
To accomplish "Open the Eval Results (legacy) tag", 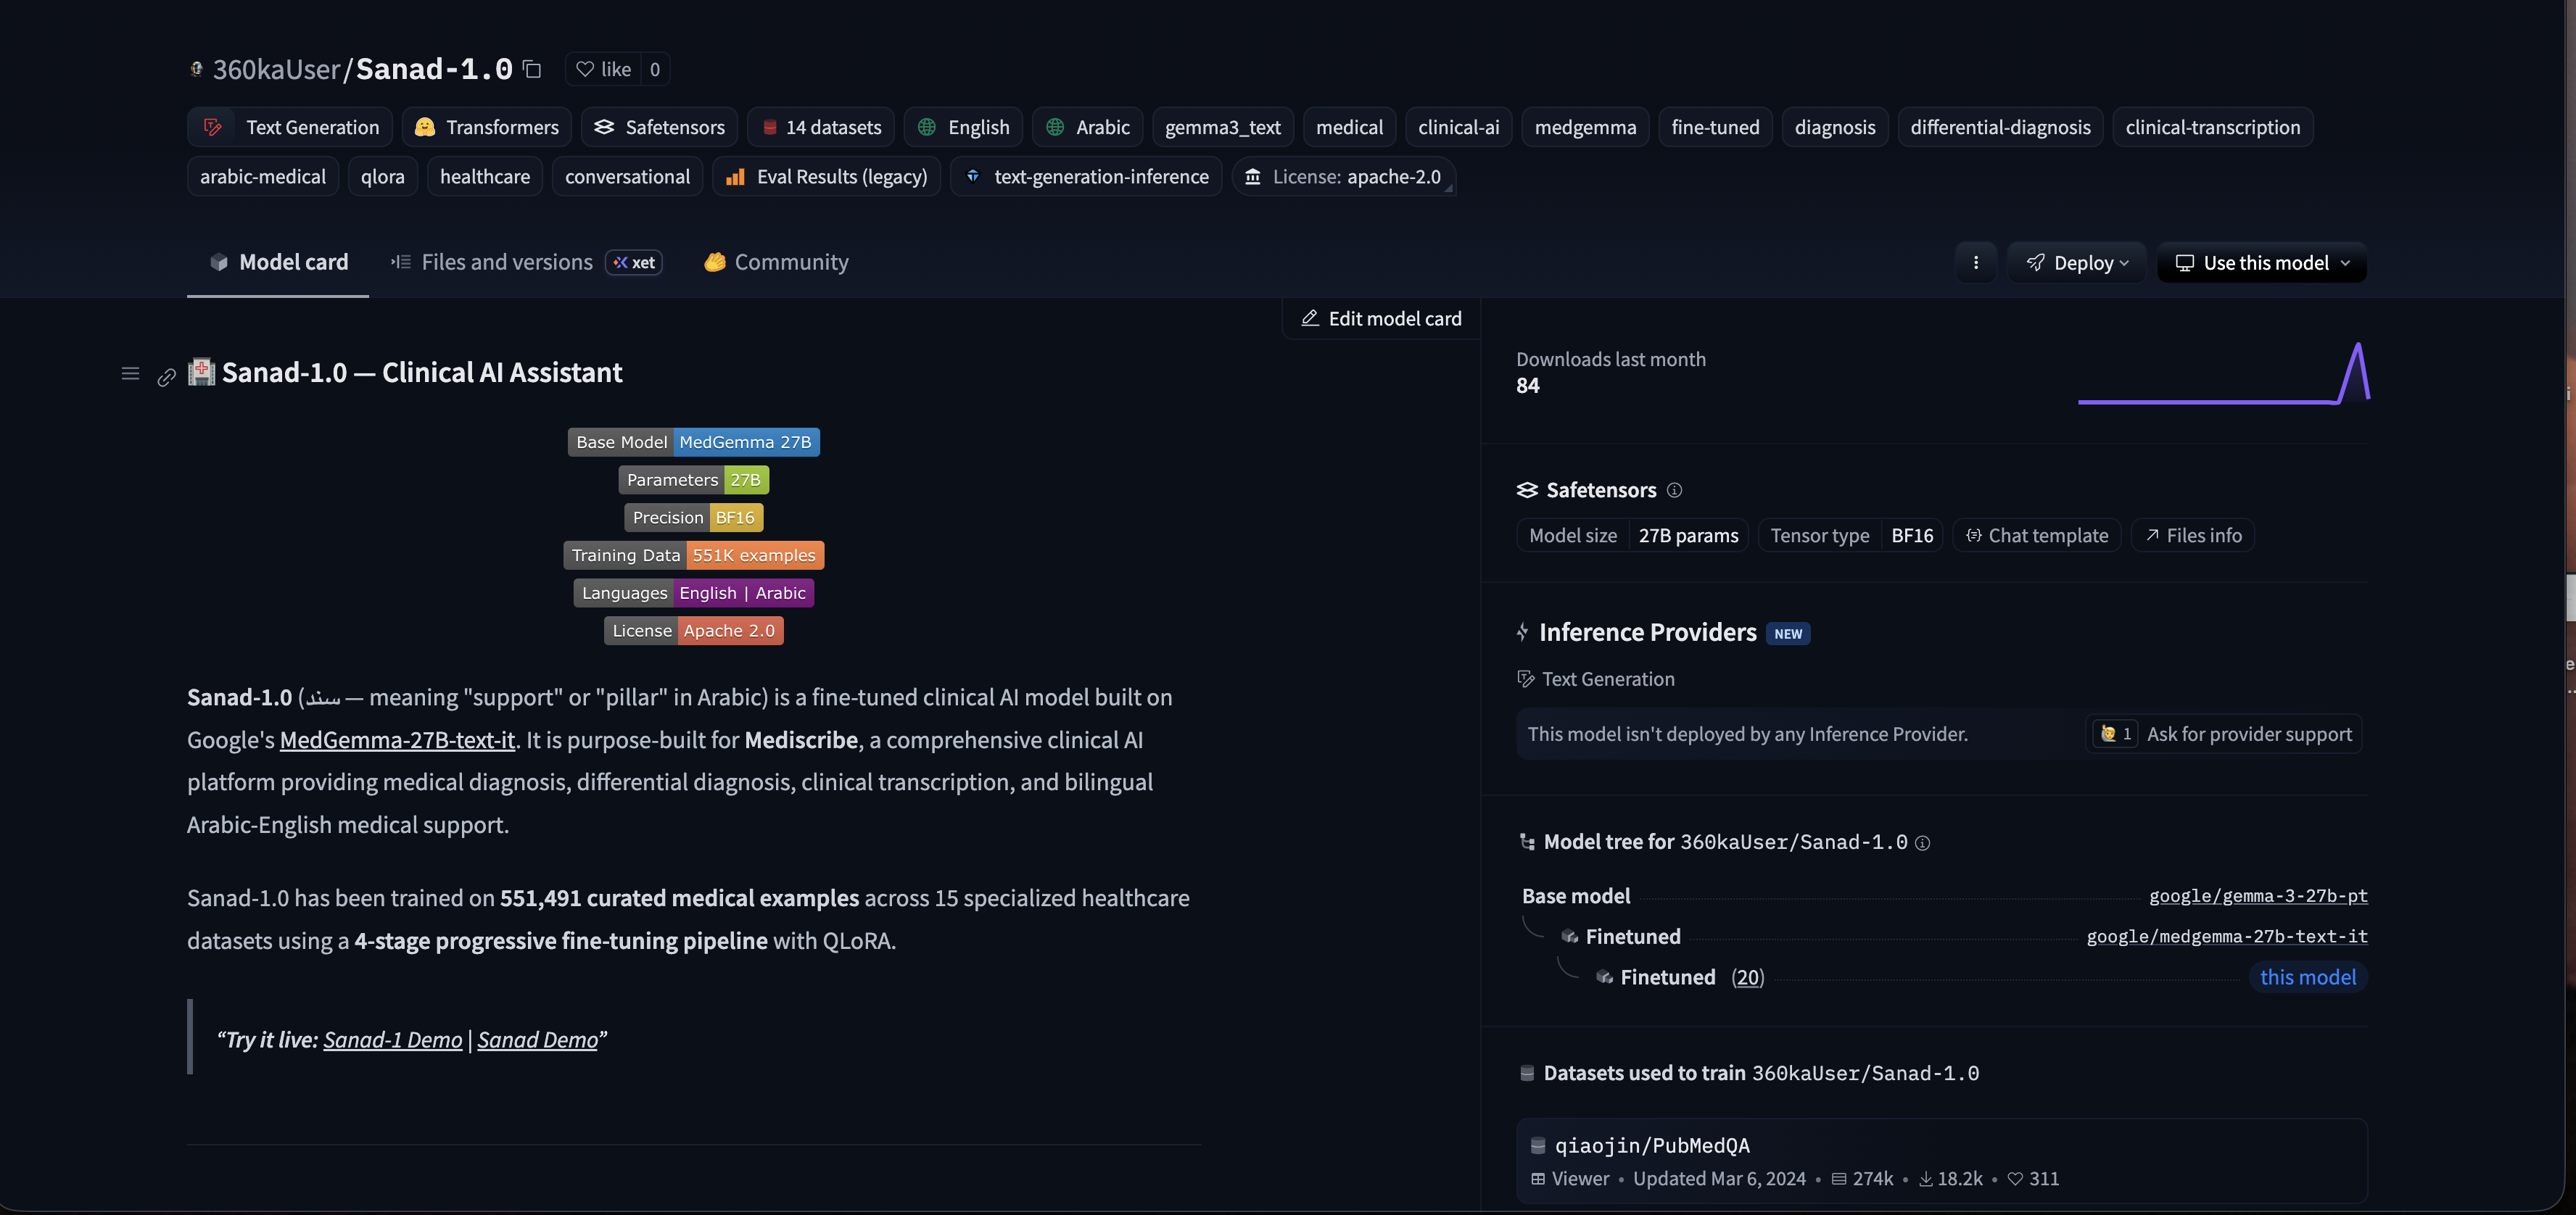I will click(827, 176).
